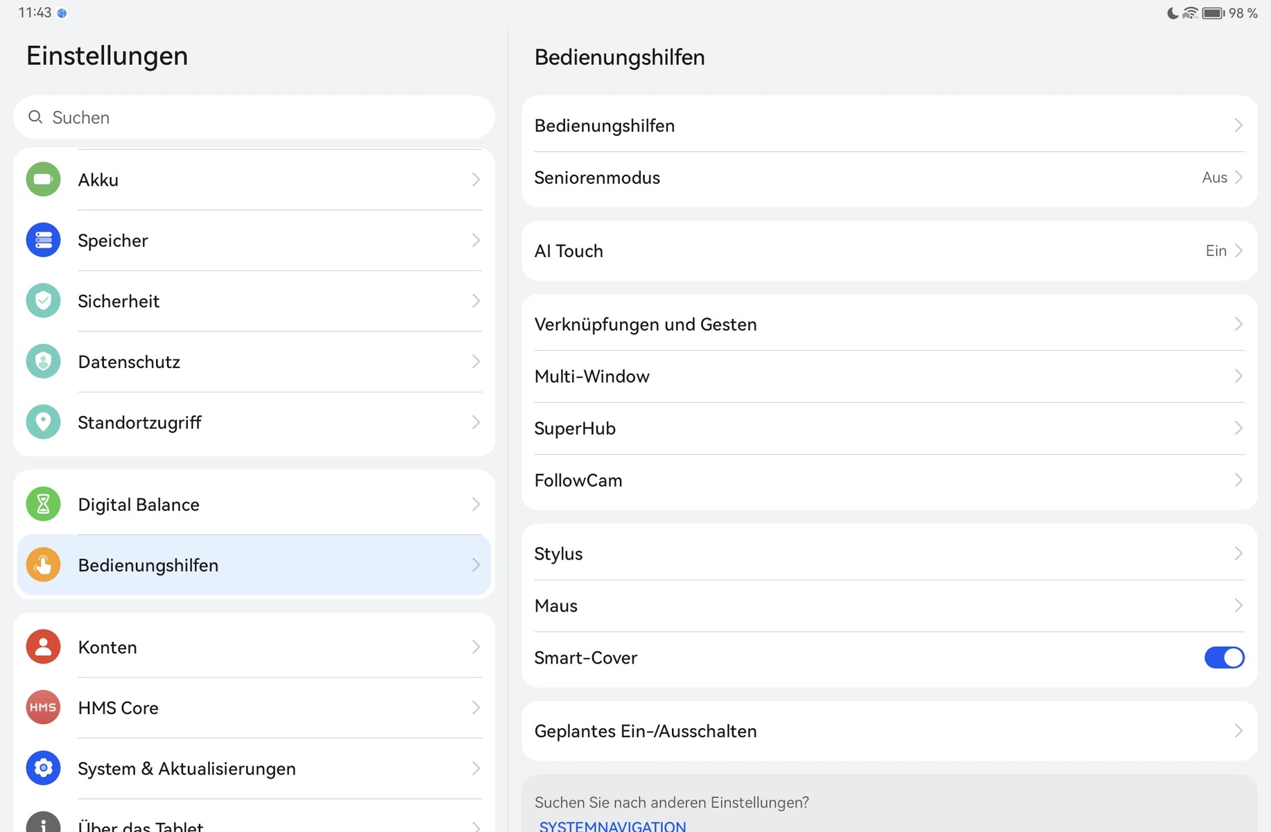Open the Stylus settings

(889, 554)
